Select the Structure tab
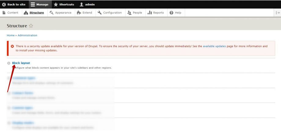Screen dimensions: 281x132 pyautogui.click(x=36, y=13)
